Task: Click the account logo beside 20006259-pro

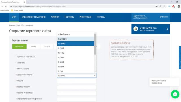Action: 136,29
